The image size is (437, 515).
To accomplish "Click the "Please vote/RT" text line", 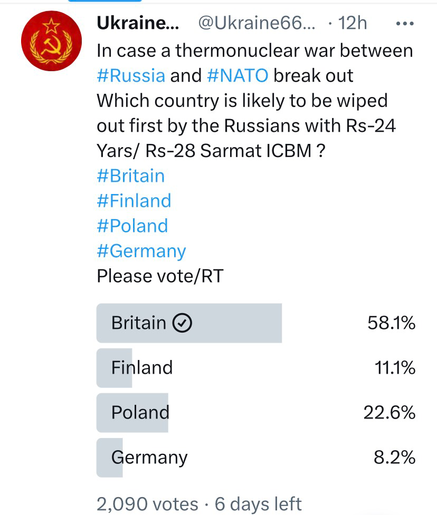I will (160, 276).
